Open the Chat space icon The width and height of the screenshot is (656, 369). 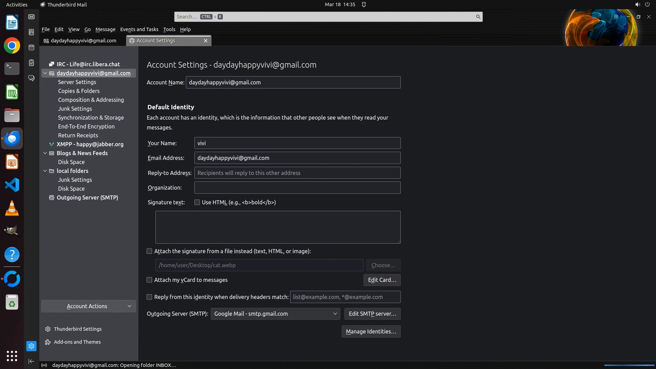pos(31,78)
